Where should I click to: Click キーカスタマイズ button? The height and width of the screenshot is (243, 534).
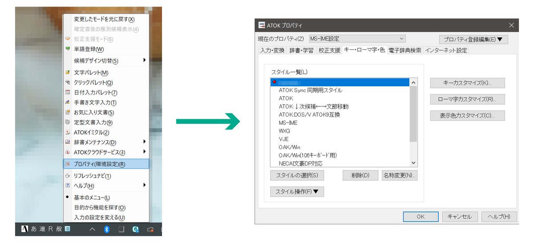coord(467,83)
